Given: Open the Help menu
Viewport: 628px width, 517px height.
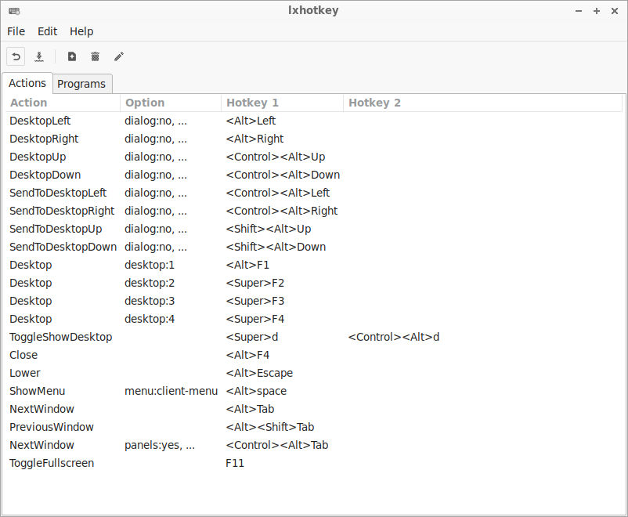Looking at the screenshot, I should (x=81, y=31).
